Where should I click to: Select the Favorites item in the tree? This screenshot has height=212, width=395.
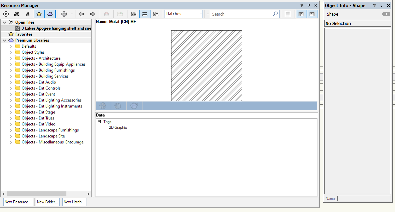24,34
